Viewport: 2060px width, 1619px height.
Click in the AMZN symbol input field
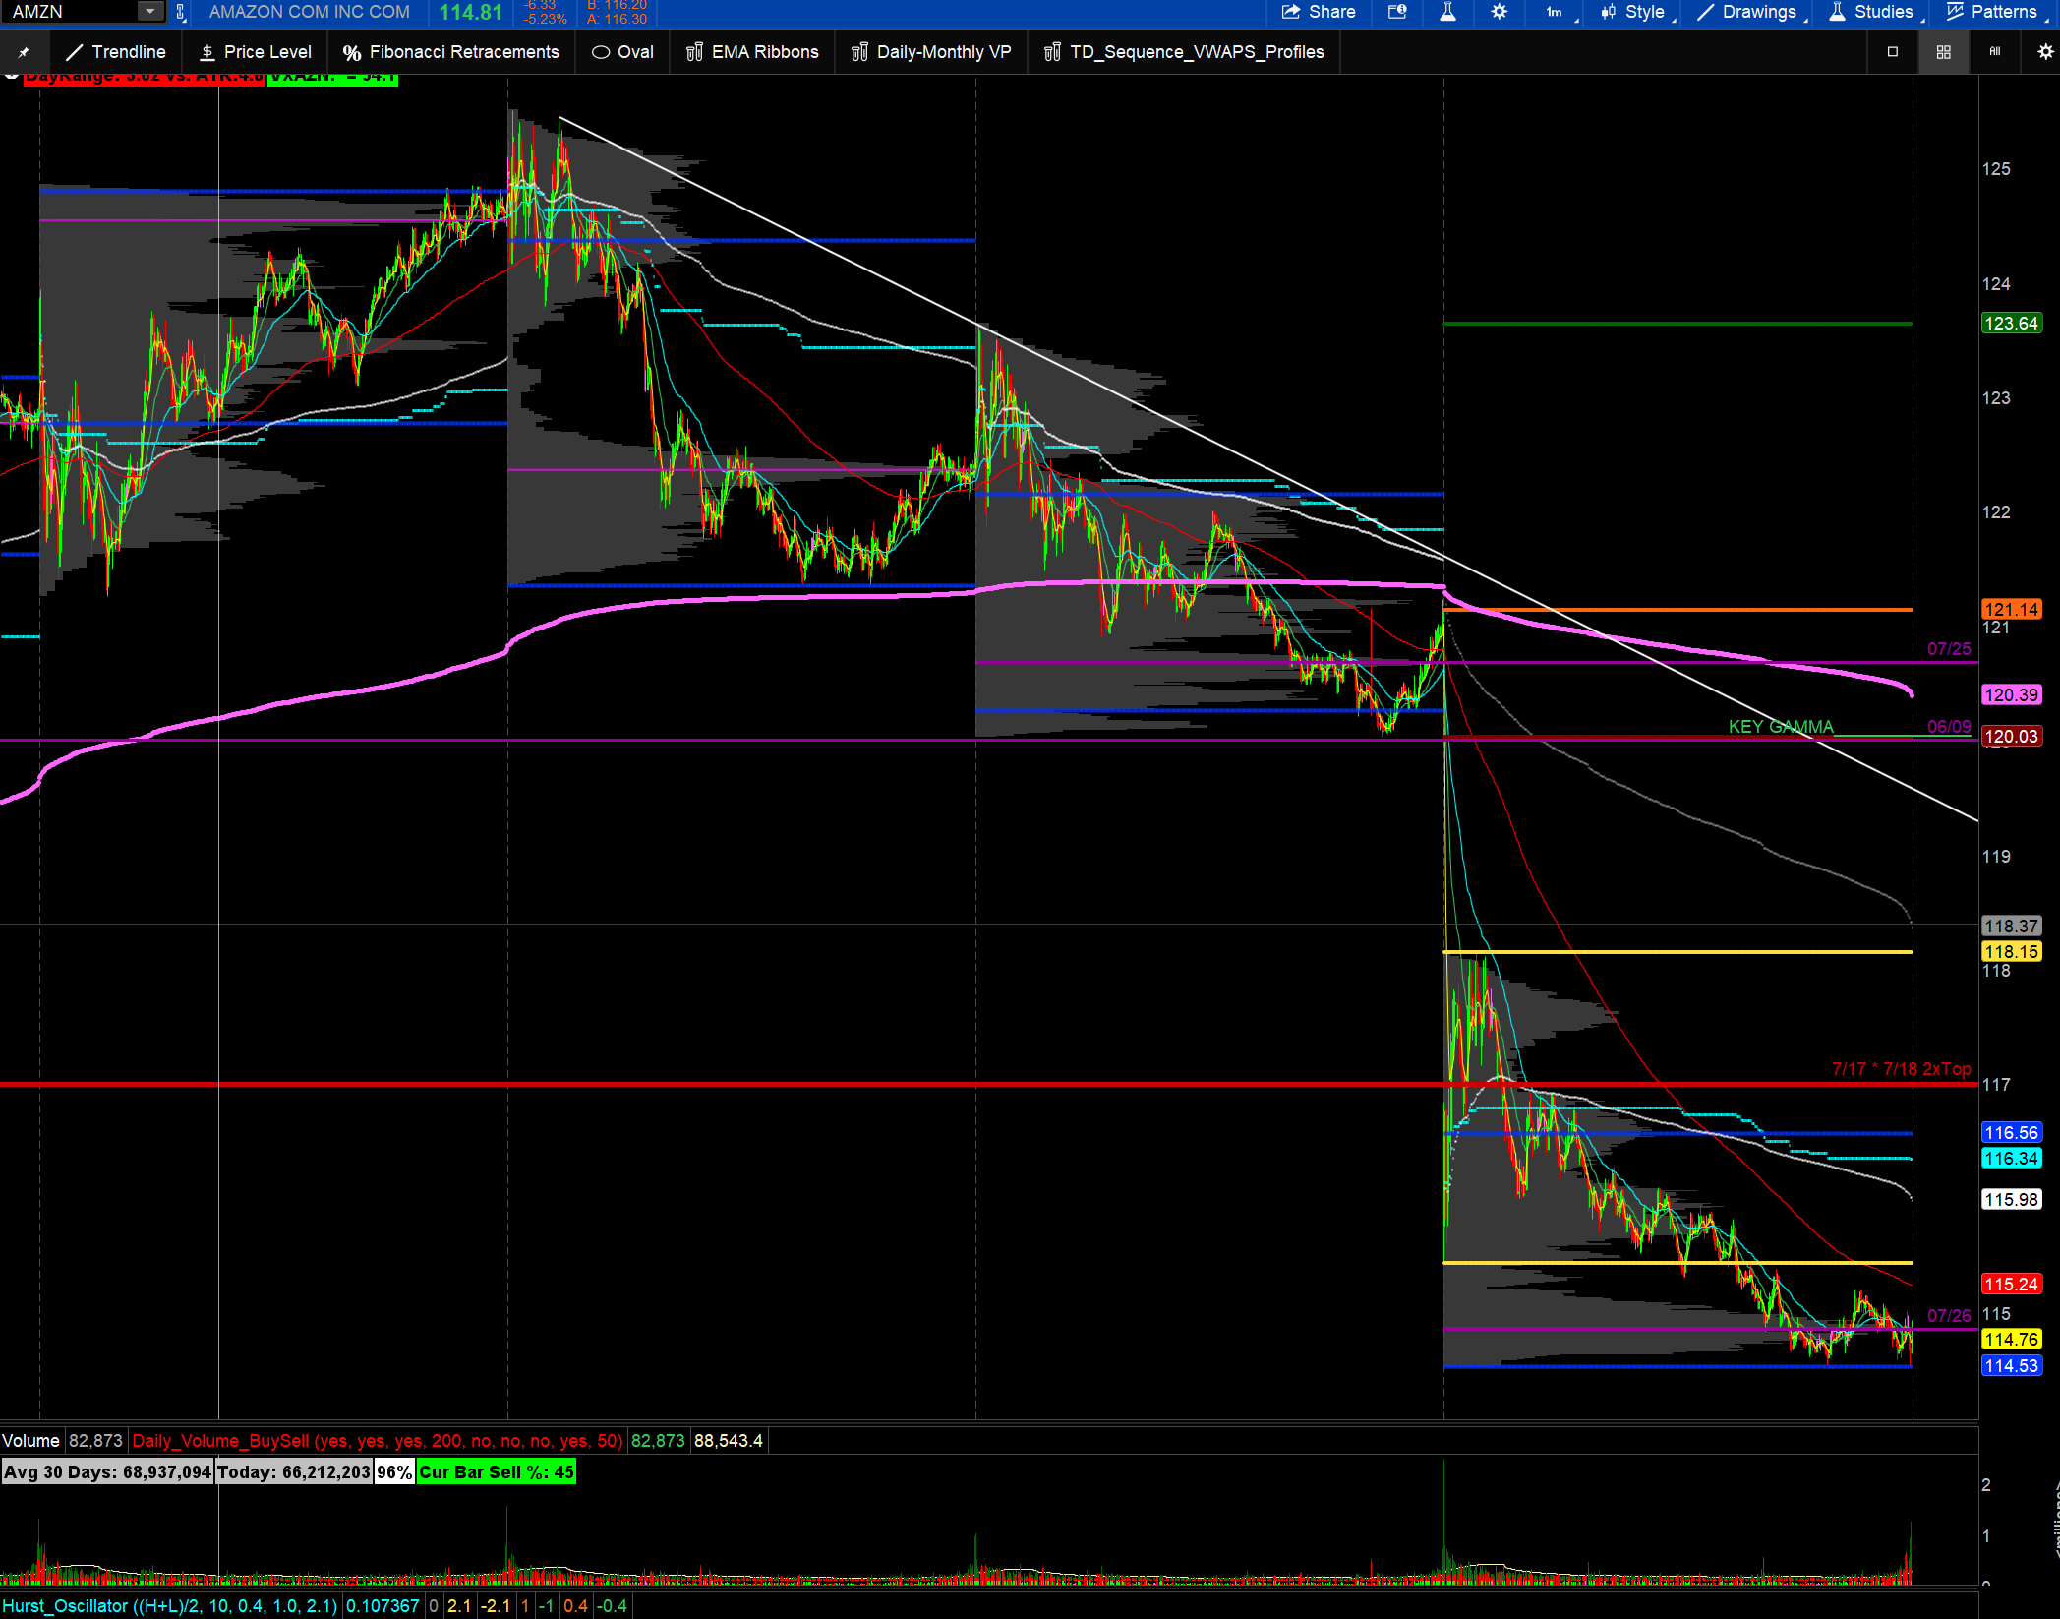tap(69, 12)
